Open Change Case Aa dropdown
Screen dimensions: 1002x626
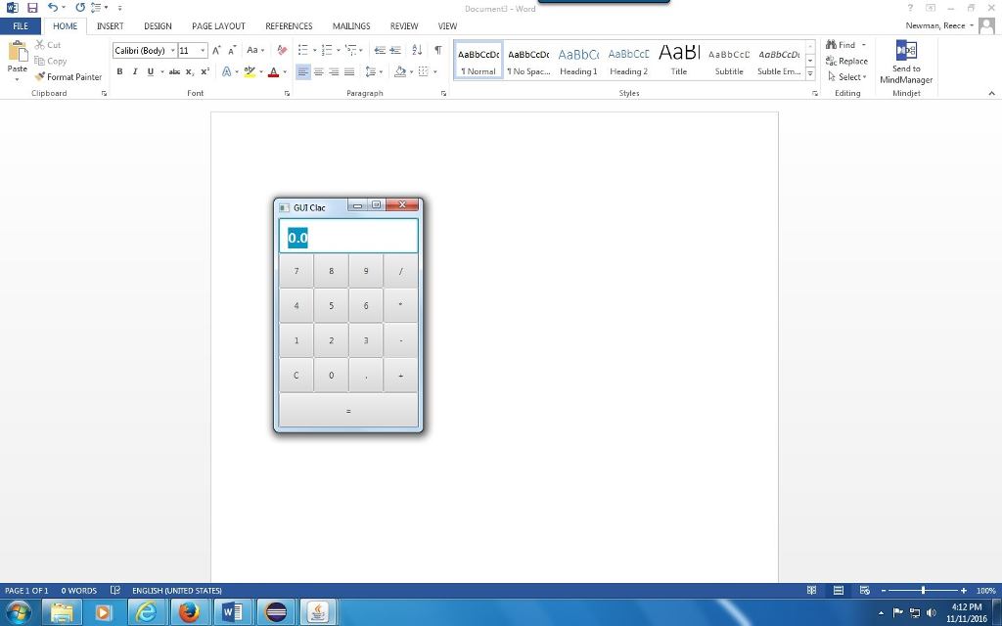(255, 51)
